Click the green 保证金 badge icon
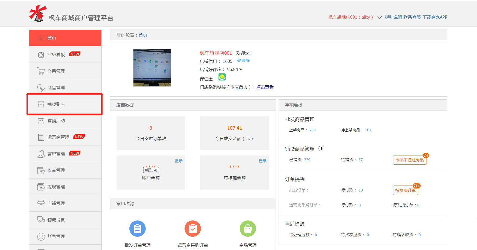The image size is (477, 250). point(222,77)
